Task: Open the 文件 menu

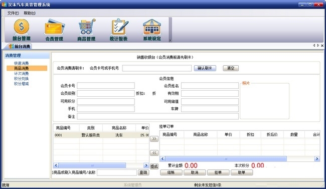Action: 13,13
